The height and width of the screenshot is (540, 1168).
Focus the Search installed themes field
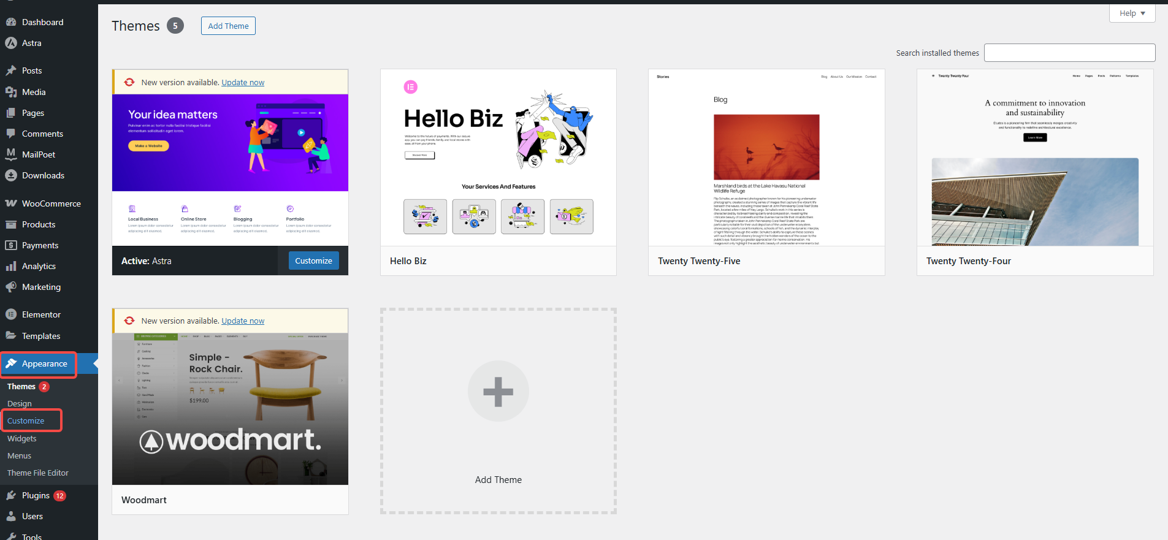point(1069,53)
